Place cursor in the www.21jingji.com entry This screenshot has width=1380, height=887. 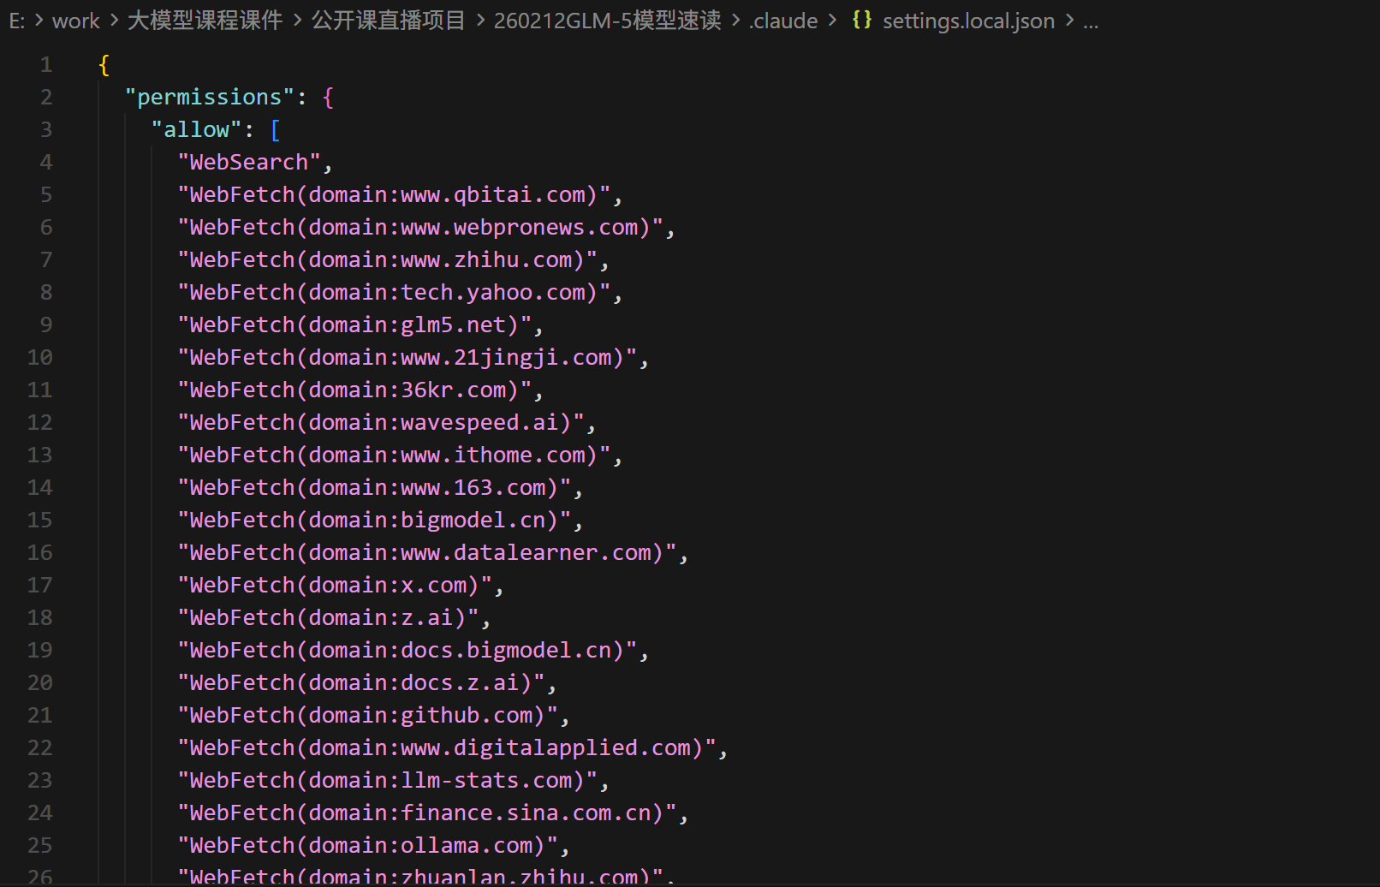click(x=407, y=358)
